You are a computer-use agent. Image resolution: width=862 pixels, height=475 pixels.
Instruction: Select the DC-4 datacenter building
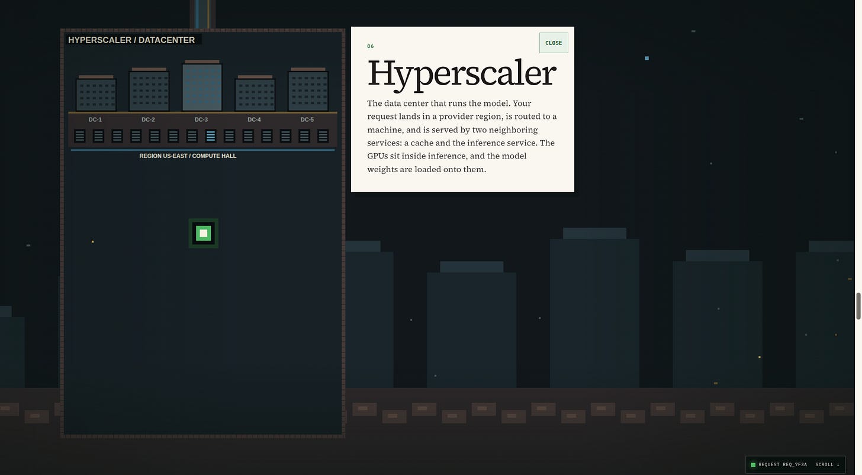[255, 93]
